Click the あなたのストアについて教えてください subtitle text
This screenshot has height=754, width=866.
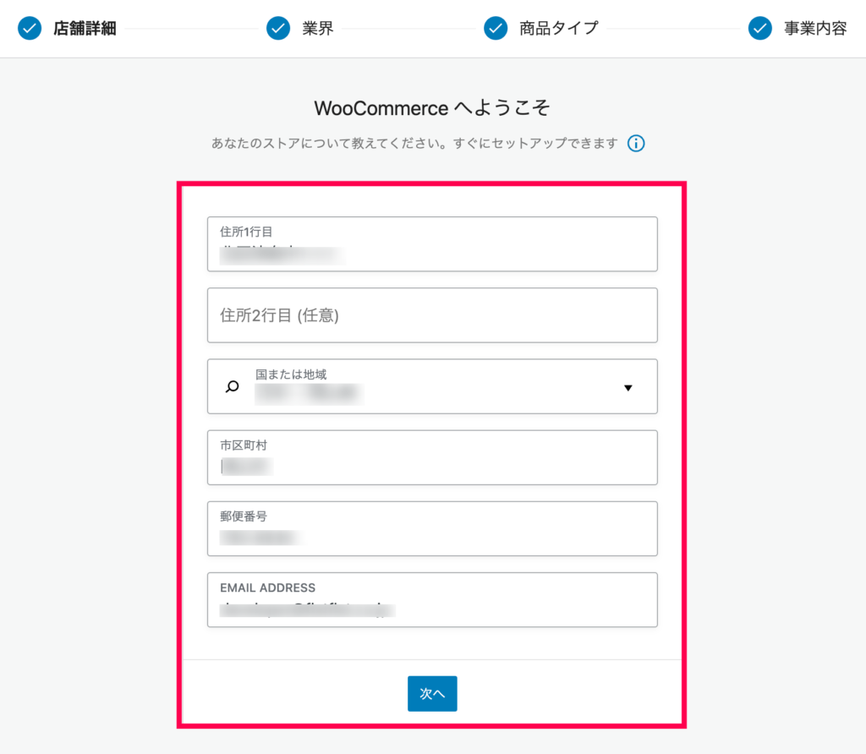[x=414, y=144]
